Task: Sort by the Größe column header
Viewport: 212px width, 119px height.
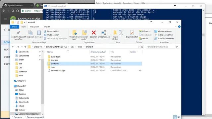Action: (133, 52)
